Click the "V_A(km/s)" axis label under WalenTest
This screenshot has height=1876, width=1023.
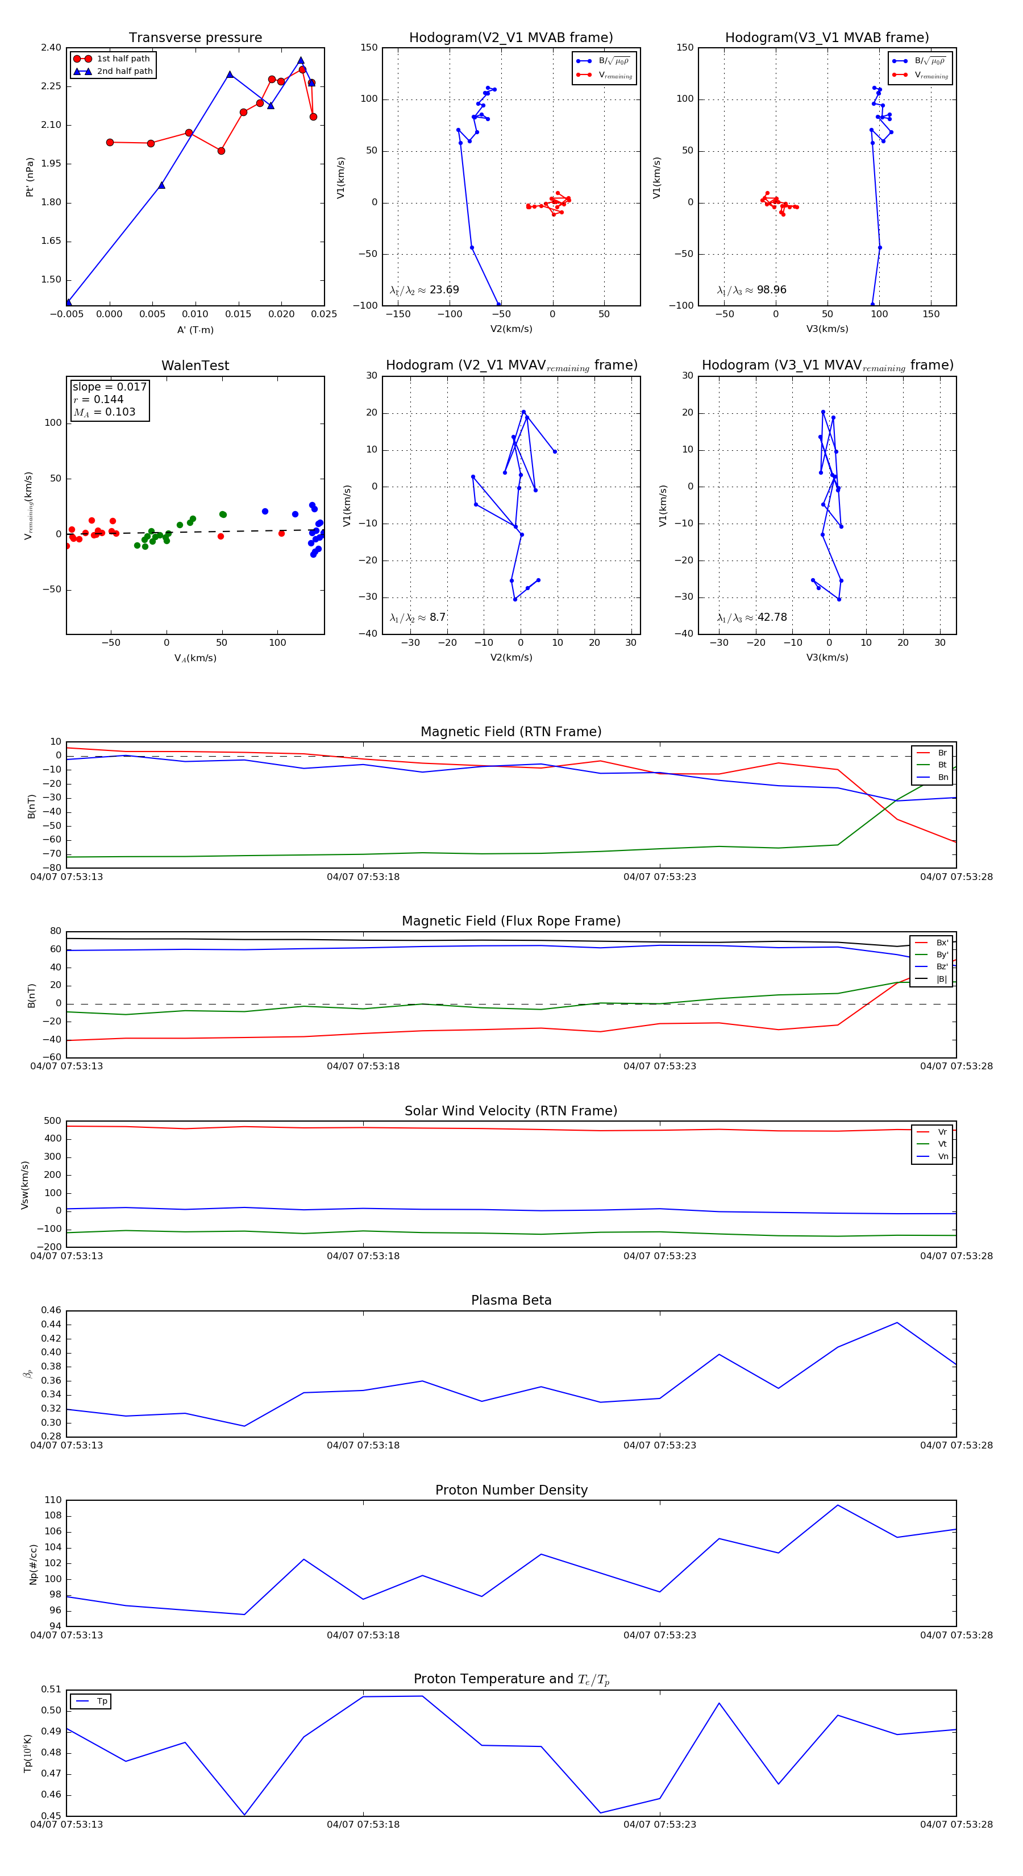coord(195,658)
